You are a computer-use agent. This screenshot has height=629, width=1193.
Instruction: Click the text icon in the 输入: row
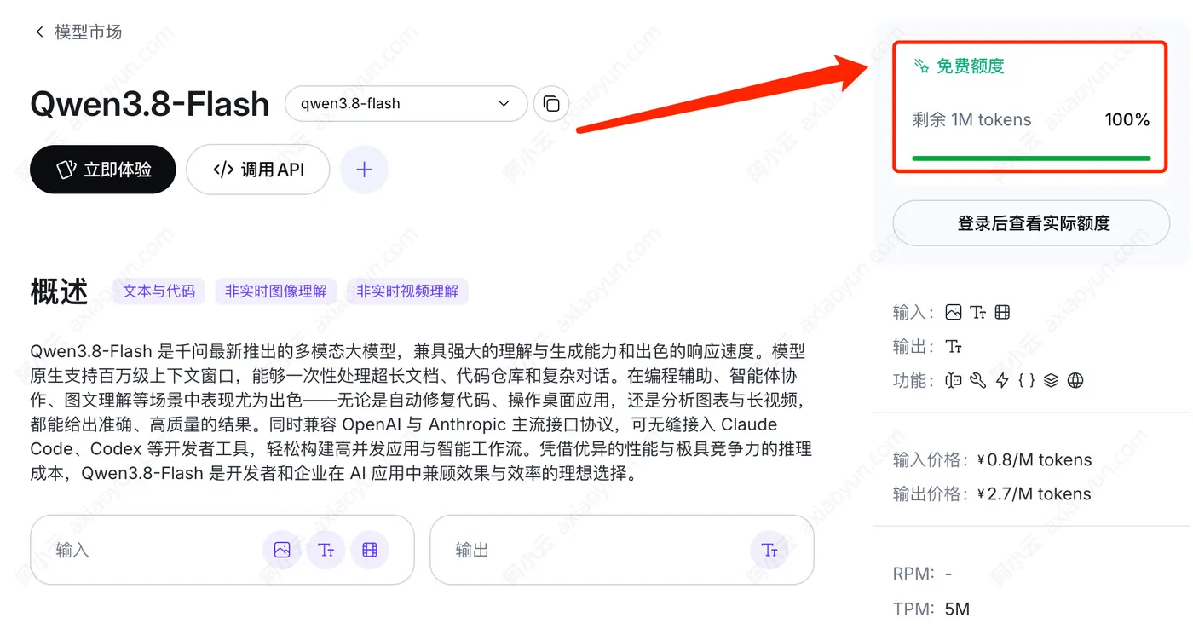tap(978, 313)
